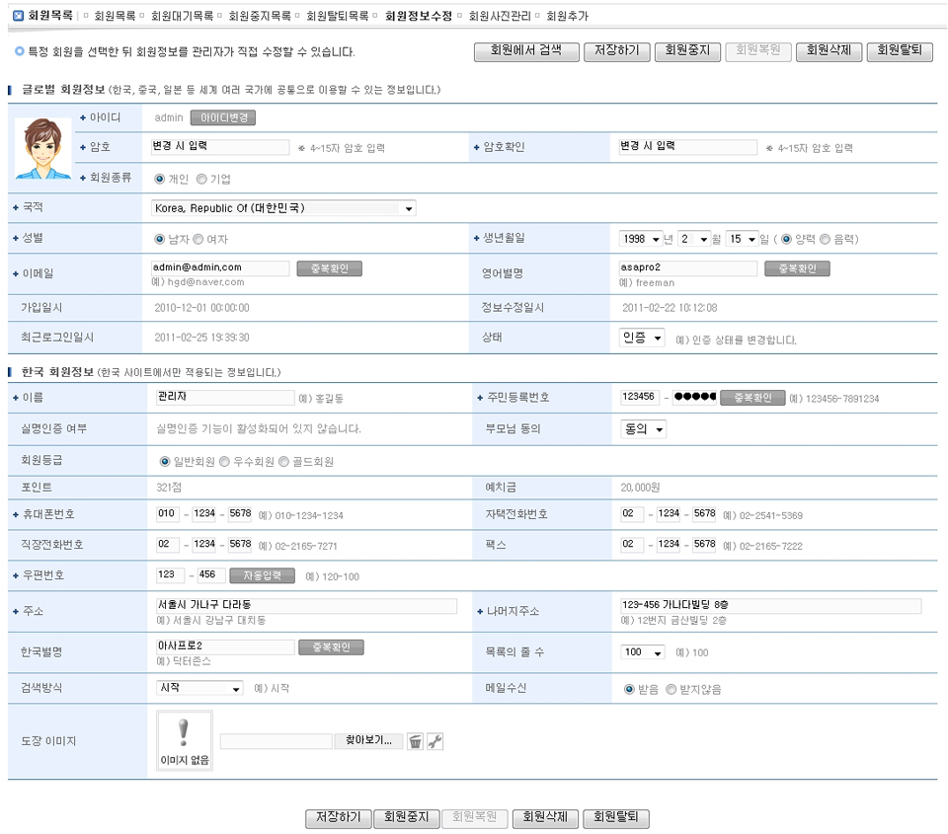Screen dimensions: 948x834
Task: Click the member avatar photo
Action: 43,148
